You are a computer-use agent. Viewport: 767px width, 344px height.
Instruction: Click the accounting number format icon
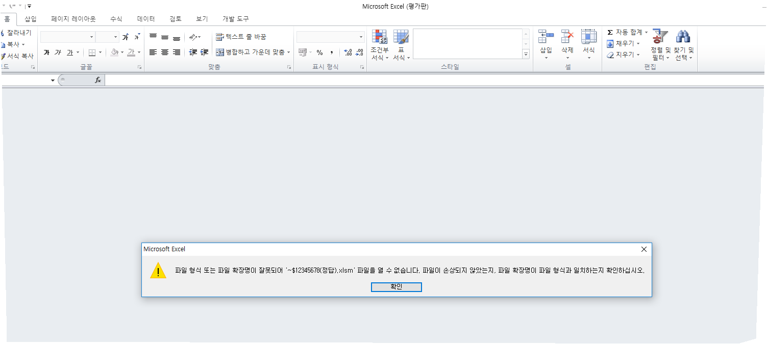pyautogui.click(x=302, y=52)
